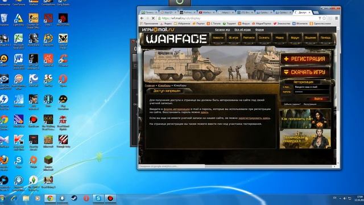Launch Daemon Tools Lite desktop shortcut
This screenshot has width=364, height=205.
(x=4, y=102)
